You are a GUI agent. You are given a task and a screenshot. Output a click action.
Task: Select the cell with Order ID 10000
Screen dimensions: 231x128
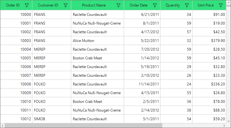16,14
